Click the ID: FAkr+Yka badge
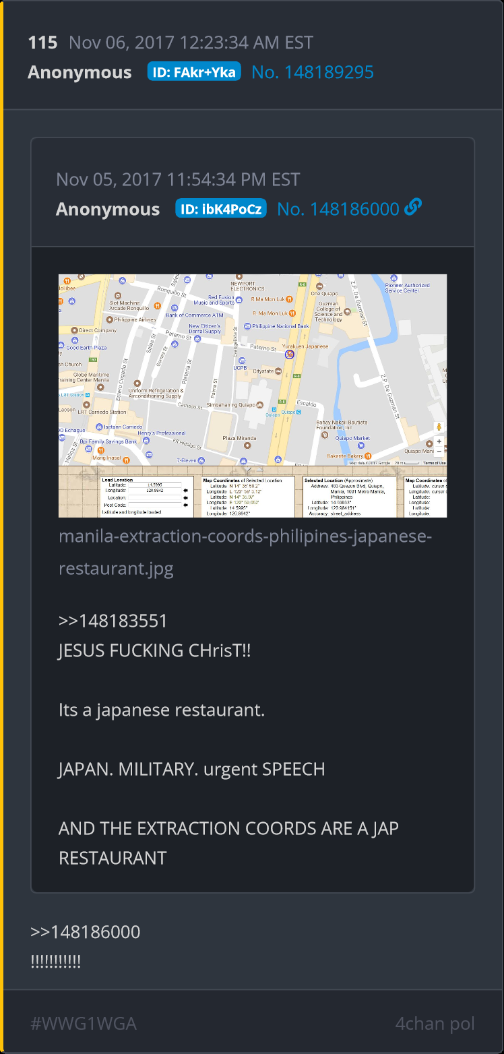Viewport: 504px width, 1054px height. (x=194, y=71)
